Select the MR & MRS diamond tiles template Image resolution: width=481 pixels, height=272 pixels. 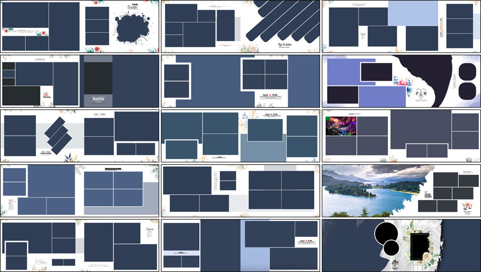coord(80,136)
